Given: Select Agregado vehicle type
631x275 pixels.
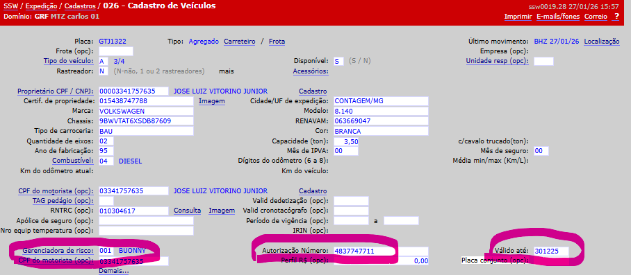Looking at the screenshot, I should pos(204,42).
